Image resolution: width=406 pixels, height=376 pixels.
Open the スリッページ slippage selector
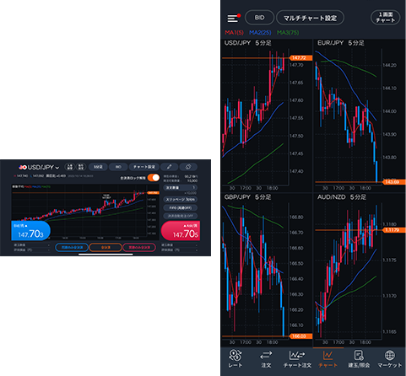tap(181, 200)
